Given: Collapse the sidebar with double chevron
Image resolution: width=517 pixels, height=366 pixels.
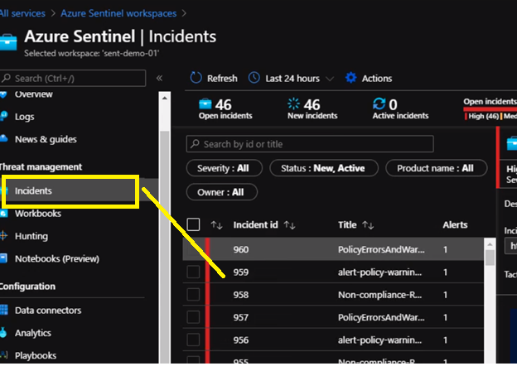Looking at the screenshot, I should (x=160, y=78).
